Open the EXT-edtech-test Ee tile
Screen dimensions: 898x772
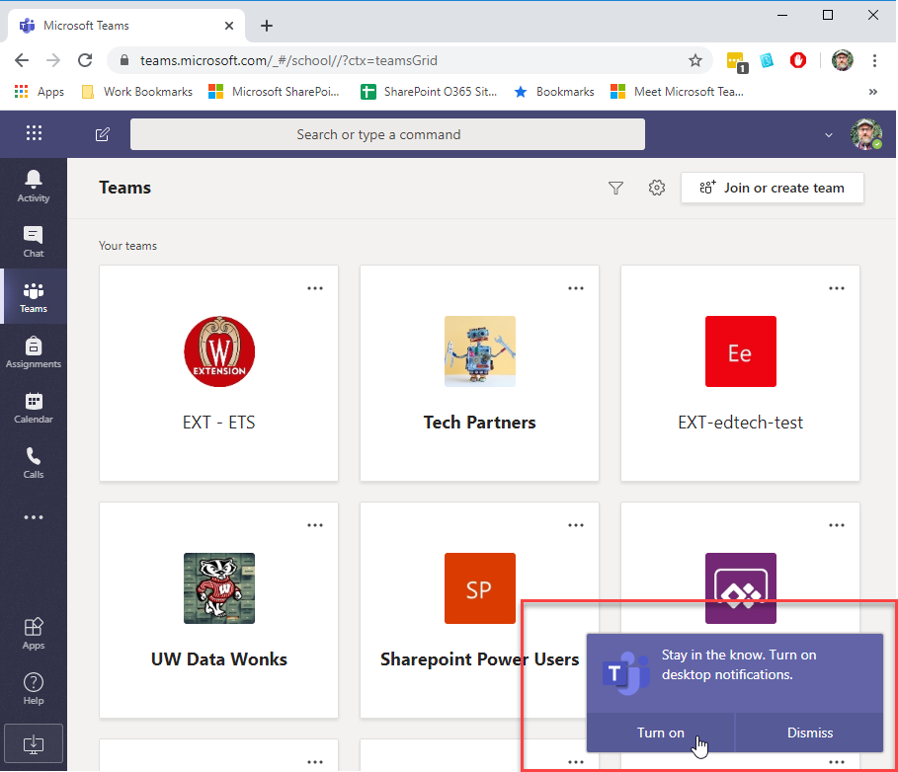(741, 351)
